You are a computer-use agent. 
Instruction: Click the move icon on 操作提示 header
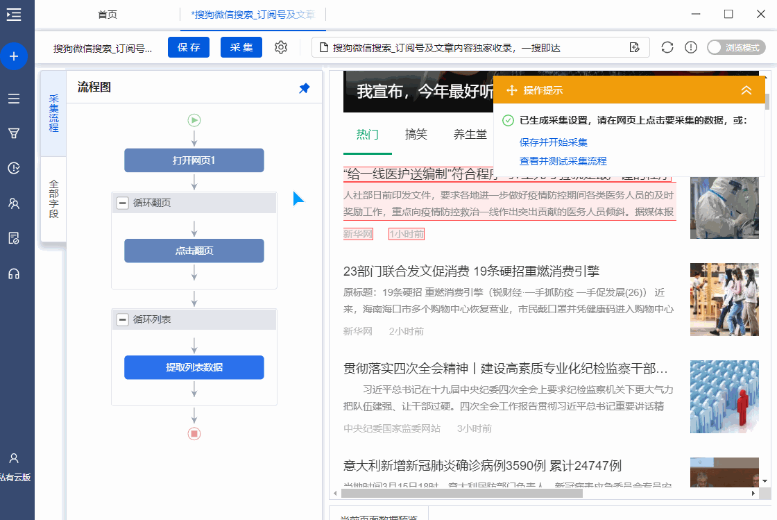[x=512, y=90]
